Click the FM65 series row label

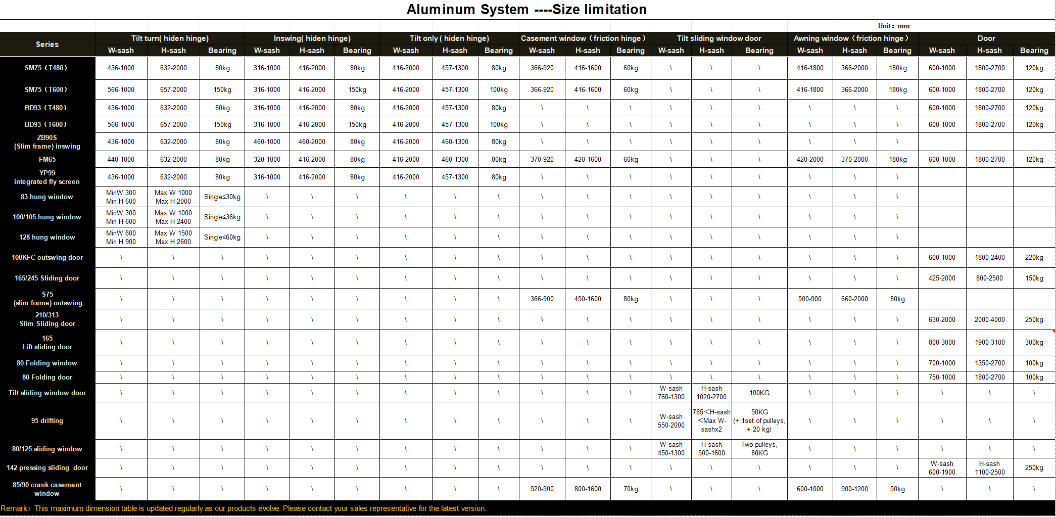[47, 159]
